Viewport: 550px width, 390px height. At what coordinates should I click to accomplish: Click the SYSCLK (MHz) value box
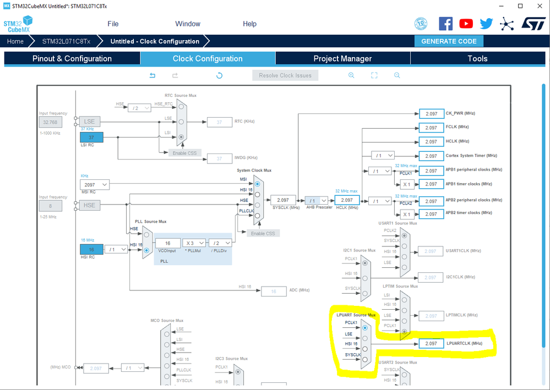(x=283, y=200)
